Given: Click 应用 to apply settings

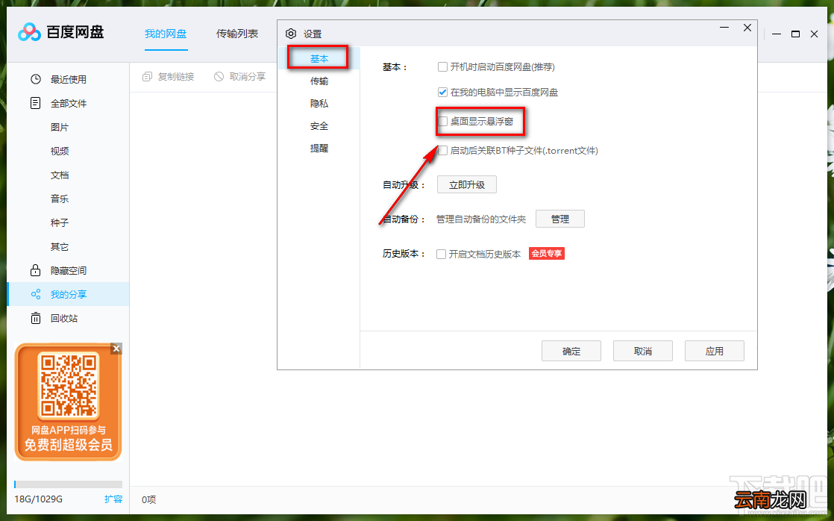Looking at the screenshot, I should tap(715, 352).
